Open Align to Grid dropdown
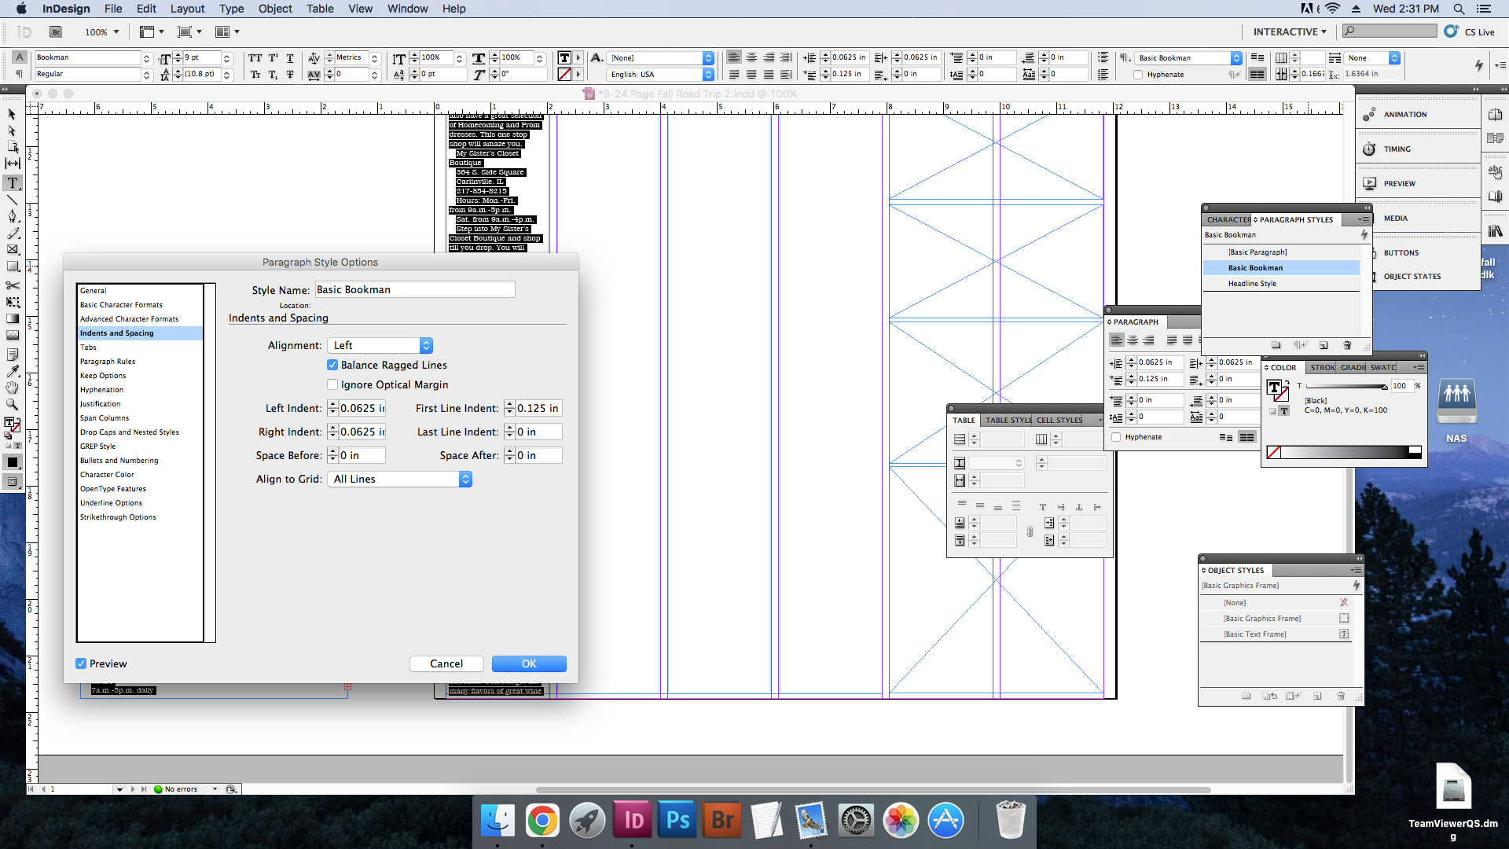The width and height of the screenshot is (1509, 849). pos(401,479)
